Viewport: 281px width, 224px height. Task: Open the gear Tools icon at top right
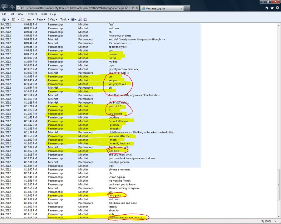click(x=277, y=8)
